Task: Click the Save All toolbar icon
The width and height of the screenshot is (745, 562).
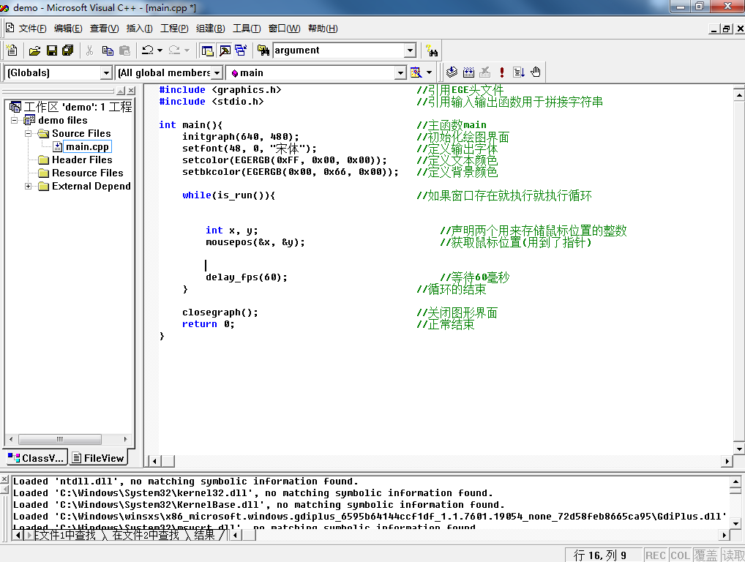Action: click(x=68, y=50)
